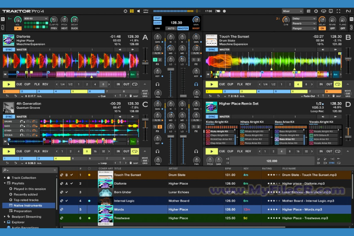
Task: Select loop size 8 on Deck A
Action: (x=103, y=84)
